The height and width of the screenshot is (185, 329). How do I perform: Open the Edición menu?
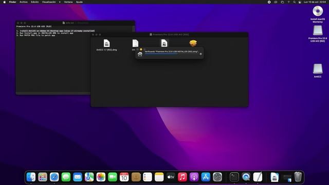point(35,2)
